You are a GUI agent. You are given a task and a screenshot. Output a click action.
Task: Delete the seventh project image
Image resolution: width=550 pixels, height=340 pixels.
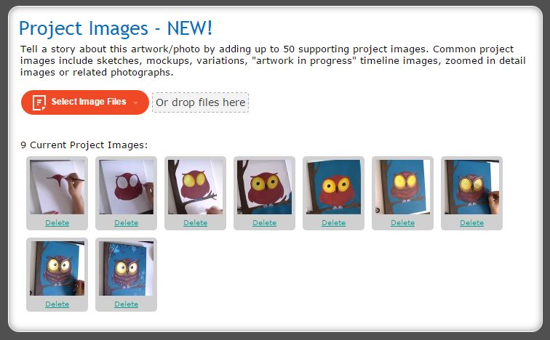click(x=471, y=223)
